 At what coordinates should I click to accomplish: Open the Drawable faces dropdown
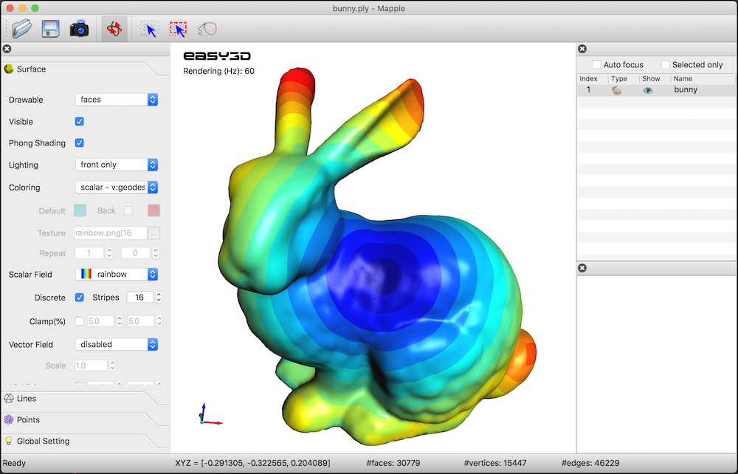[x=117, y=100]
